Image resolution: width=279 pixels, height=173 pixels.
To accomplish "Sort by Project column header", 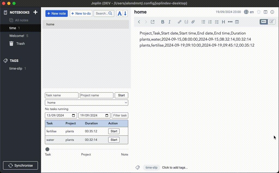I will [71, 123].
